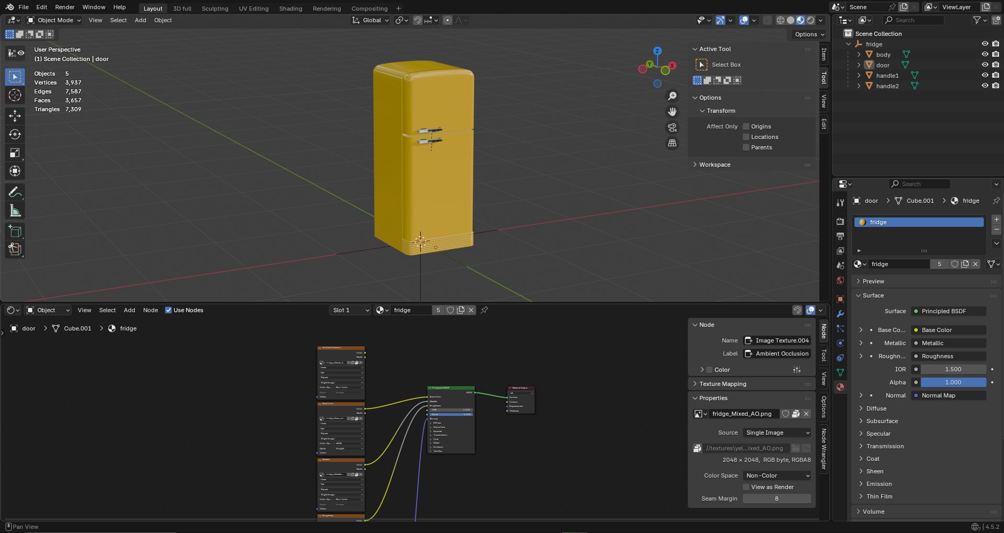Screen dimensions: 1004x533
Task: Open the Edit menu
Action: 42,7
